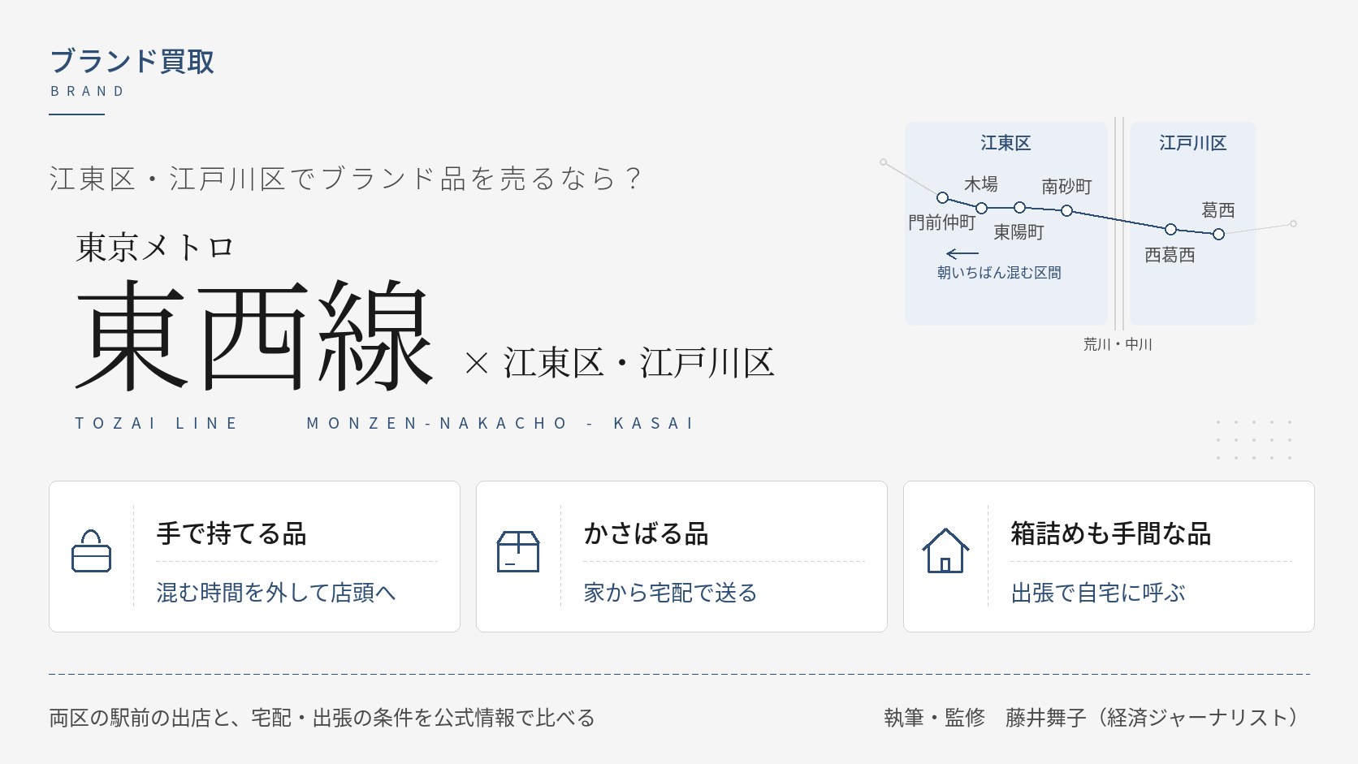Select the 東陽町 station circle

click(x=1020, y=208)
